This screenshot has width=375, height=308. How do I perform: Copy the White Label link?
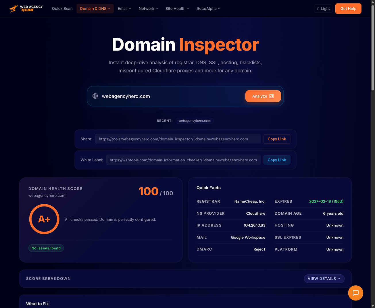coord(277,160)
